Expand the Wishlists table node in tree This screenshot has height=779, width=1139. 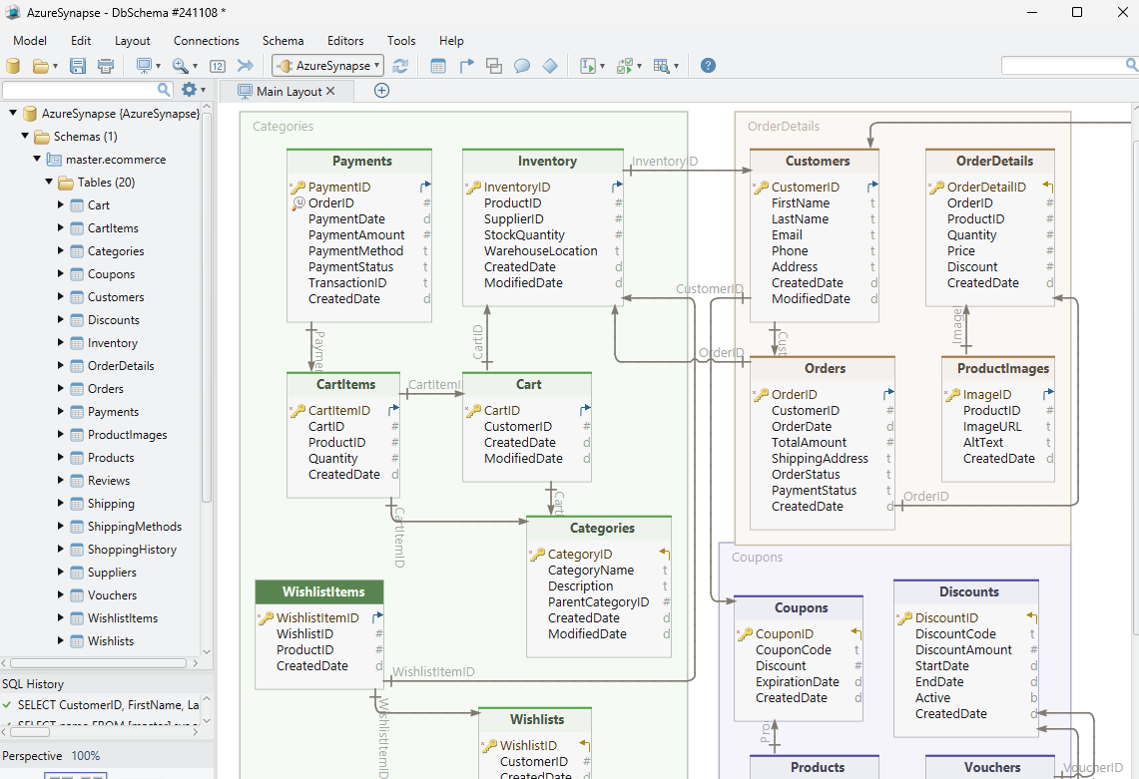click(60, 640)
